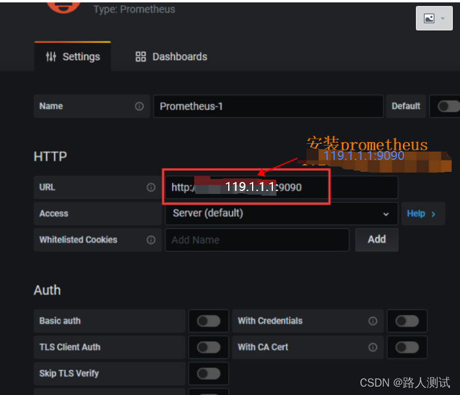This screenshot has width=460, height=395.
Task: Open the Access Server (default) dropdown
Action: (281, 214)
